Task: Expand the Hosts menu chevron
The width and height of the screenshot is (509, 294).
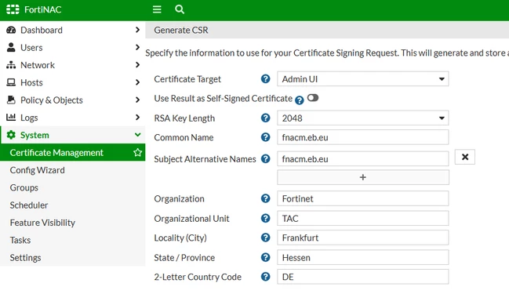Action: pyautogui.click(x=137, y=82)
